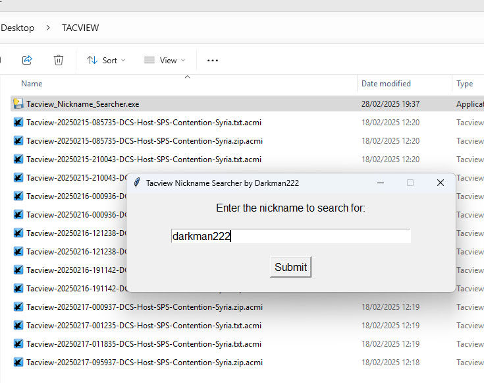Click the nickname input field
The image size is (484, 383).
(x=290, y=236)
